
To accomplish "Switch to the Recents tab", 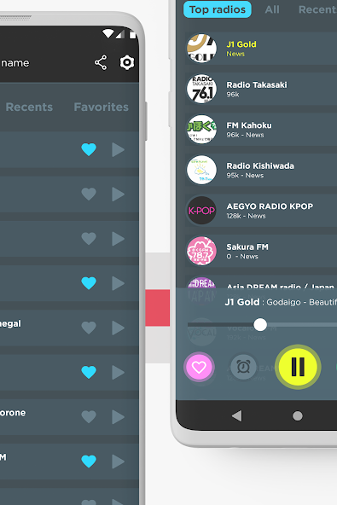I will coord(29,107).
